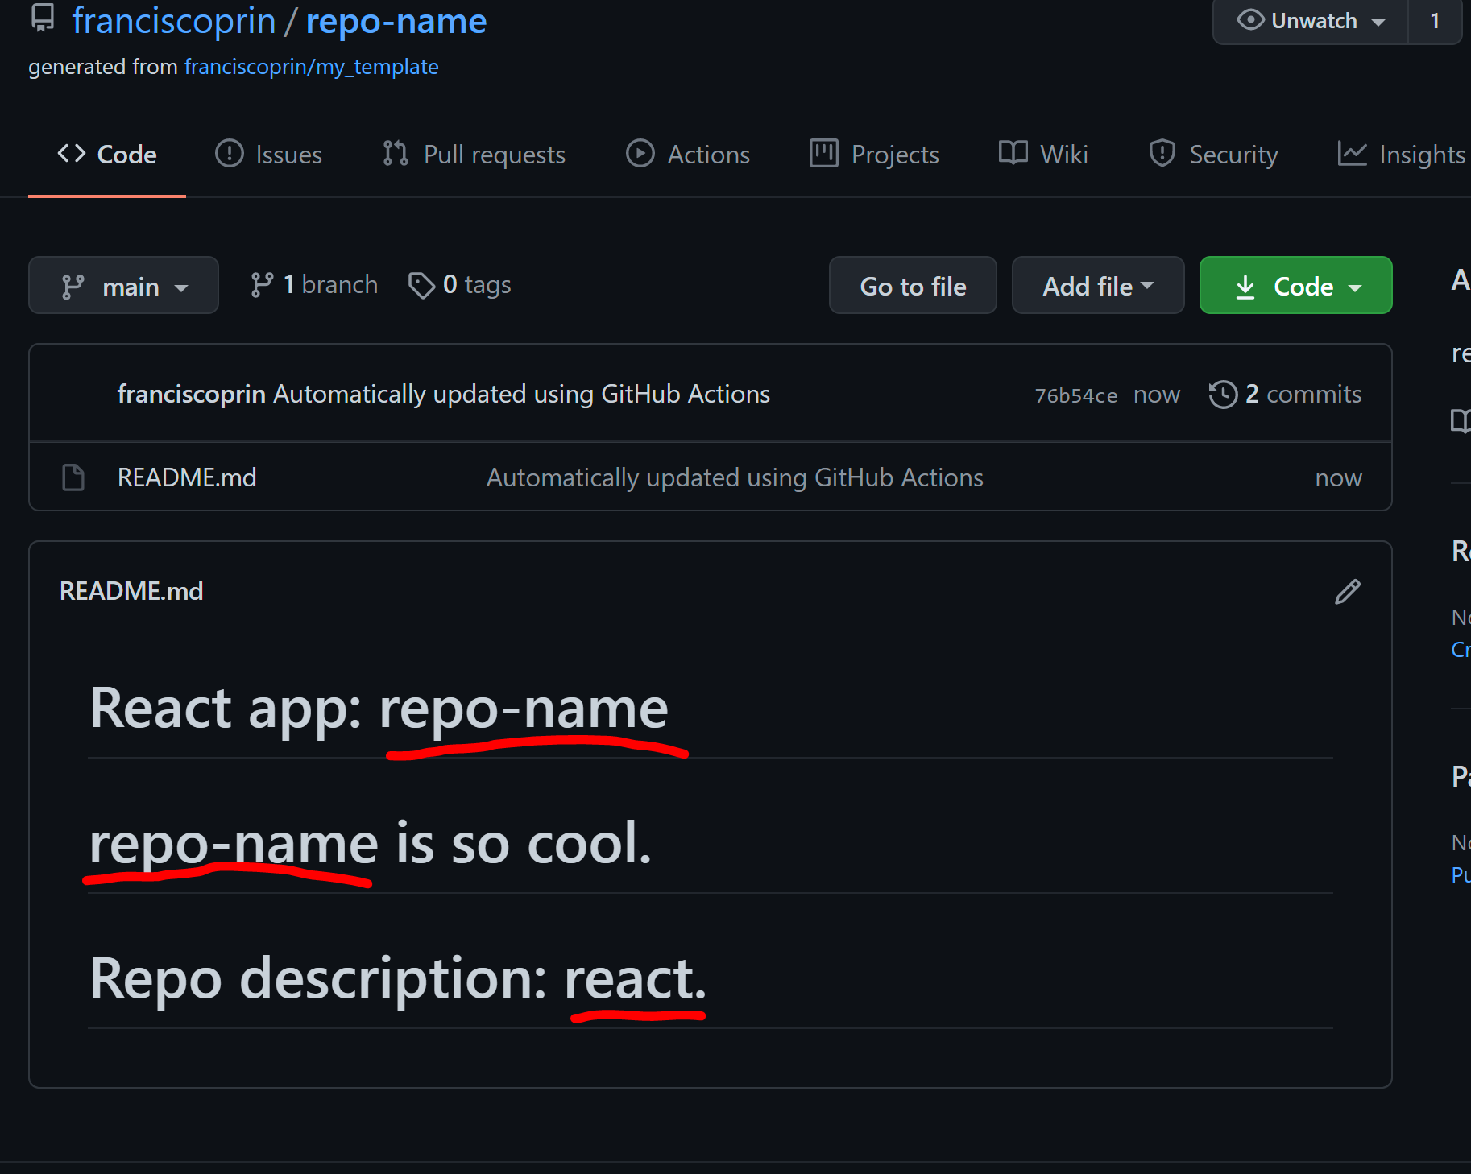Click the README.md preview panel title
This screenshot has height=1174, width=1471.
click(x=131, y=591)
